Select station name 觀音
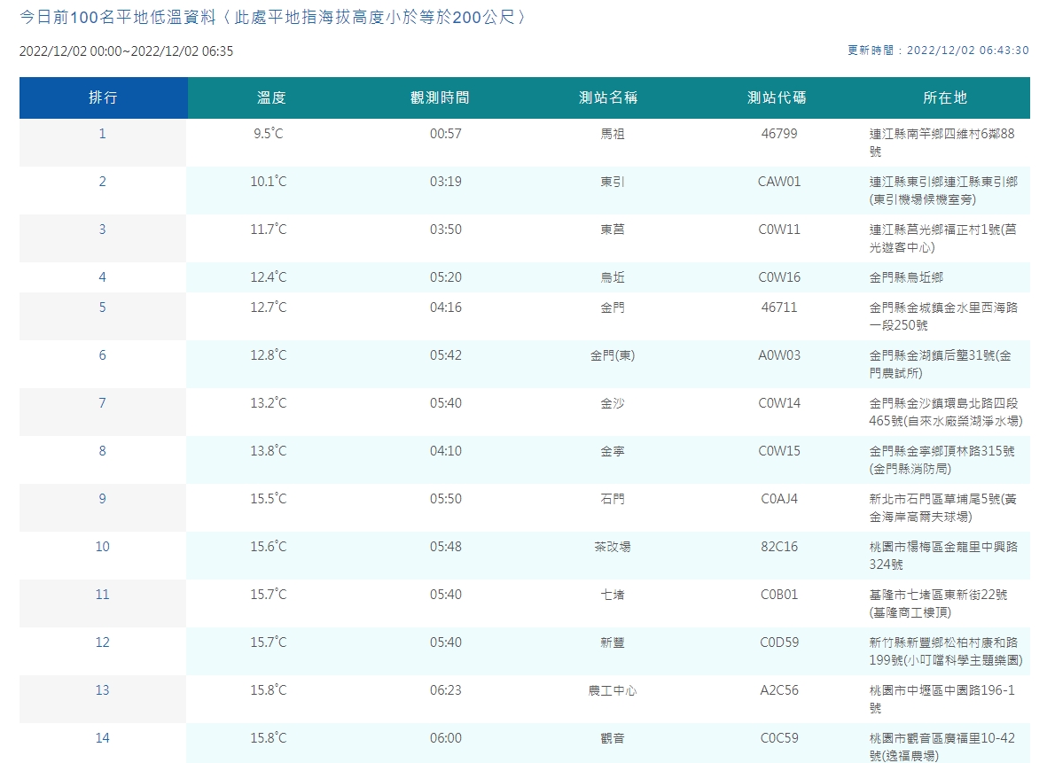1047x763 pixels. (613, 737)
